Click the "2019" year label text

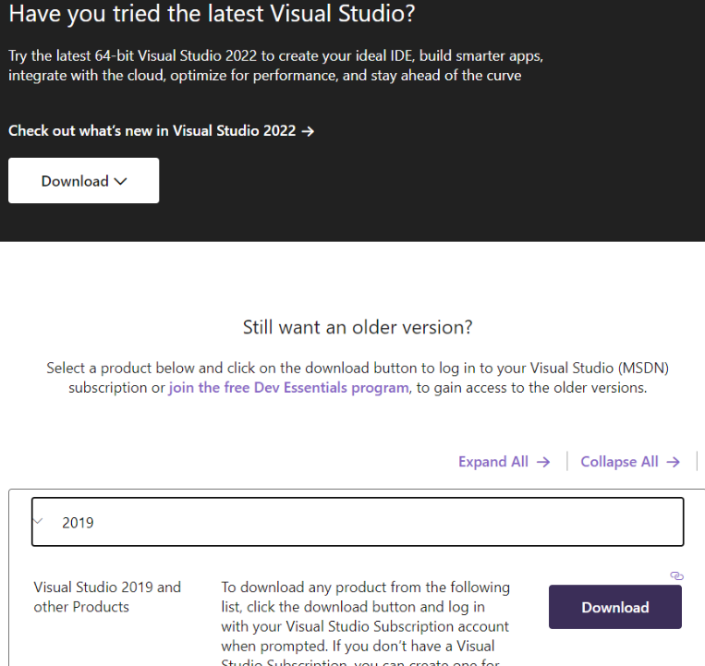click(78, 523)
